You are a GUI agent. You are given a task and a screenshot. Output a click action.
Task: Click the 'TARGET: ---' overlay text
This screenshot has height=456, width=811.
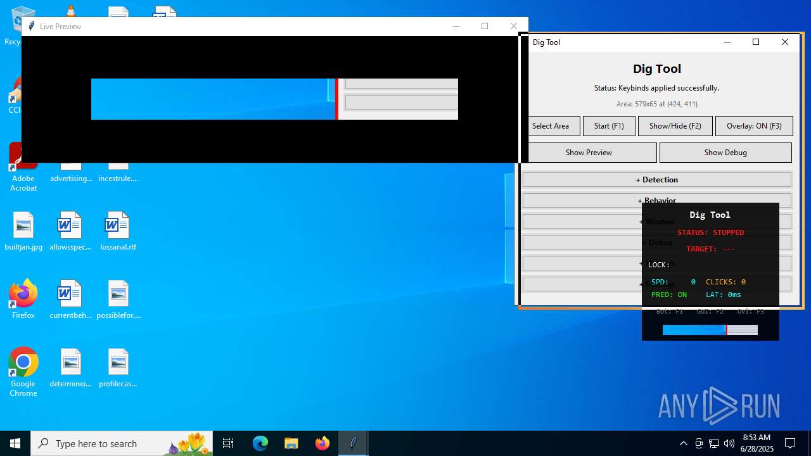coord(710,249)
